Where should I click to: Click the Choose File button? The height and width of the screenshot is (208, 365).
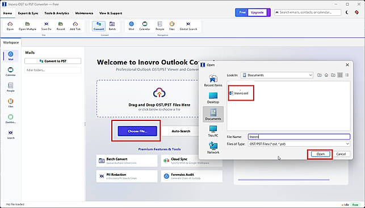pyautogui.click(x=137, y=131)
